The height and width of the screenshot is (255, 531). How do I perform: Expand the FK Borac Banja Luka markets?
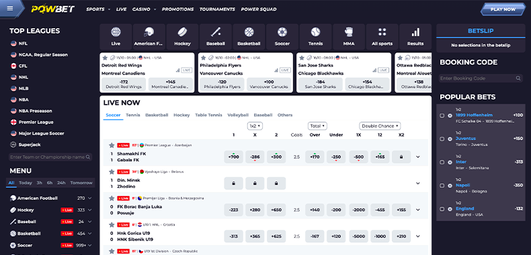418,209
